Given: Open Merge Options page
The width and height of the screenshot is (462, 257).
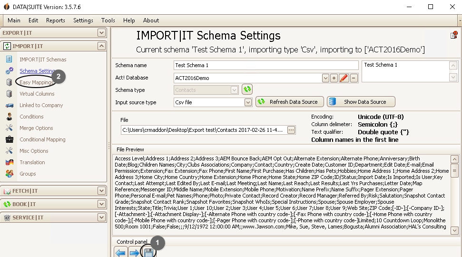Looking at the screenshot, I should coord(36,128).
